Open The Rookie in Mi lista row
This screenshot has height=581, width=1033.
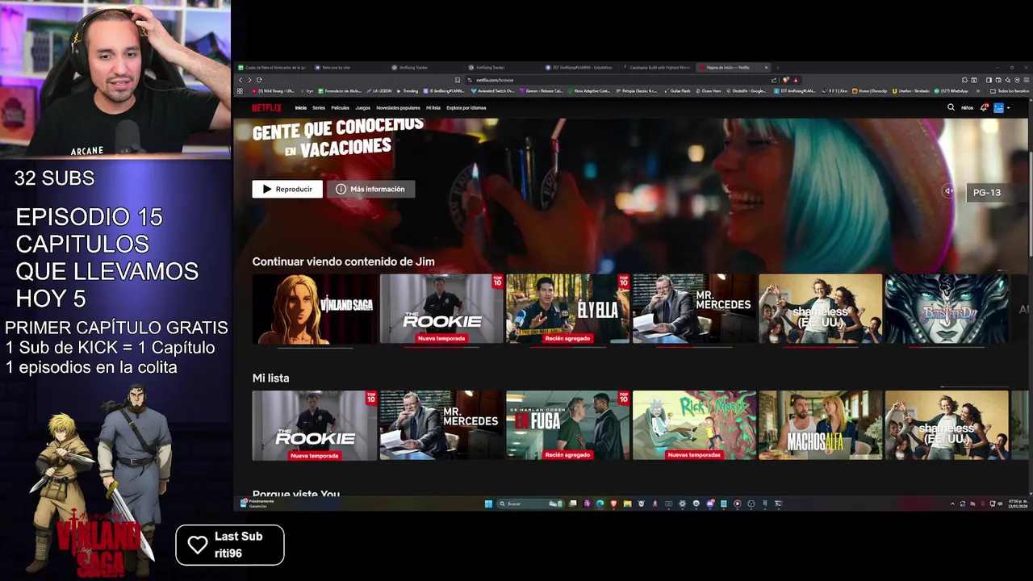tap(315, 425)
